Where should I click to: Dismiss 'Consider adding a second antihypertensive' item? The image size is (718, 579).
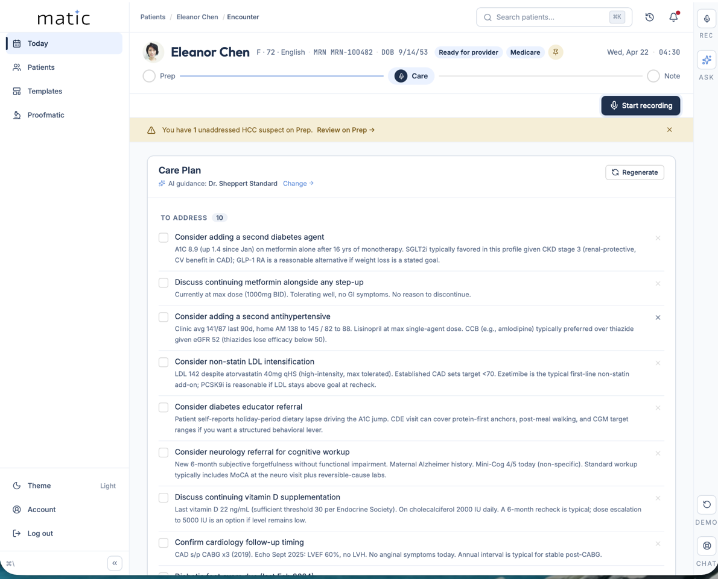(658, 318)
